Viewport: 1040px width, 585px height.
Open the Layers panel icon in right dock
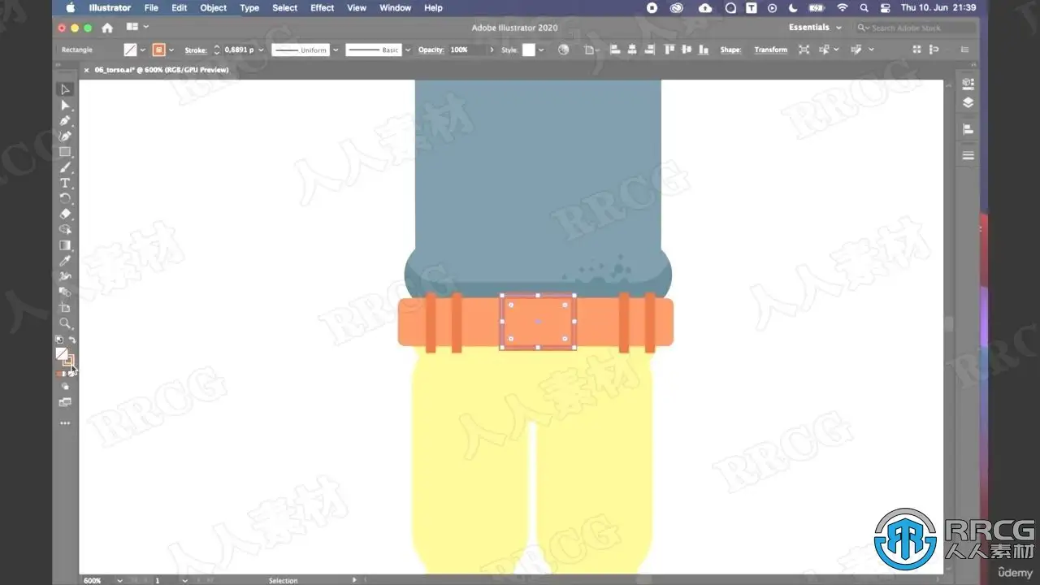(x=968, y=103)
